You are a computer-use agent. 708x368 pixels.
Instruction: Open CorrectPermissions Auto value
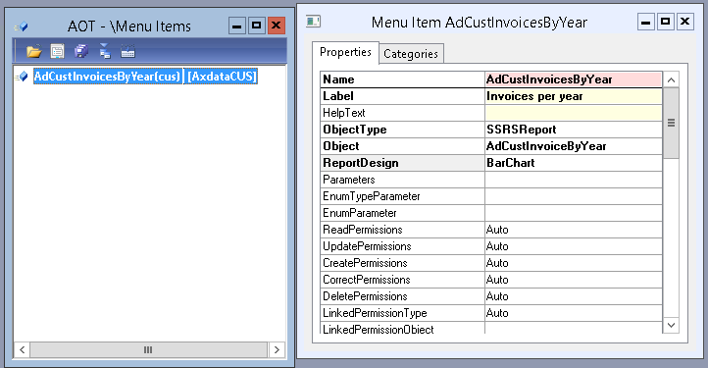pos(574,281)
